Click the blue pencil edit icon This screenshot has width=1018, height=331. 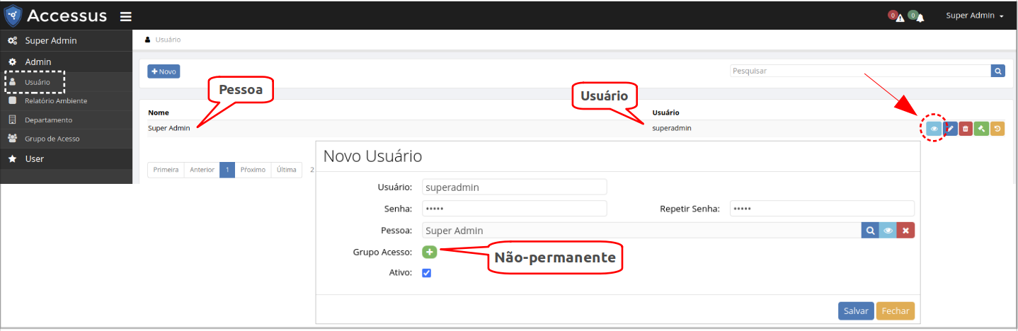951,129
